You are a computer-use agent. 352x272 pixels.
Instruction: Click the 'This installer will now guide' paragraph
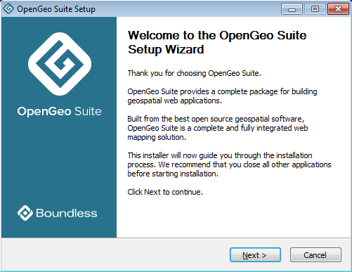tap(229, 164)
